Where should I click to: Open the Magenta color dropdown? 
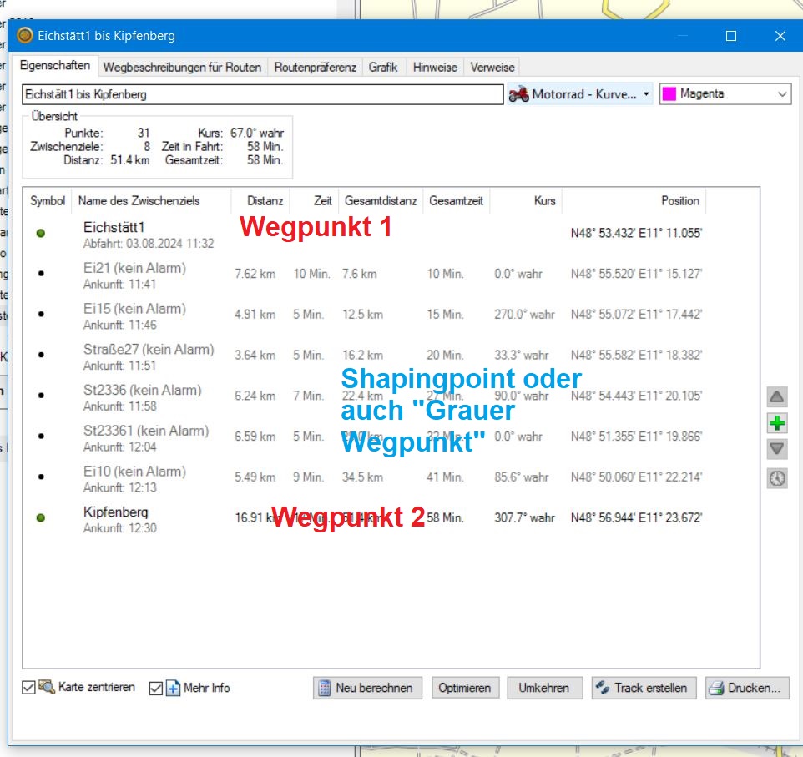point(725,94)
